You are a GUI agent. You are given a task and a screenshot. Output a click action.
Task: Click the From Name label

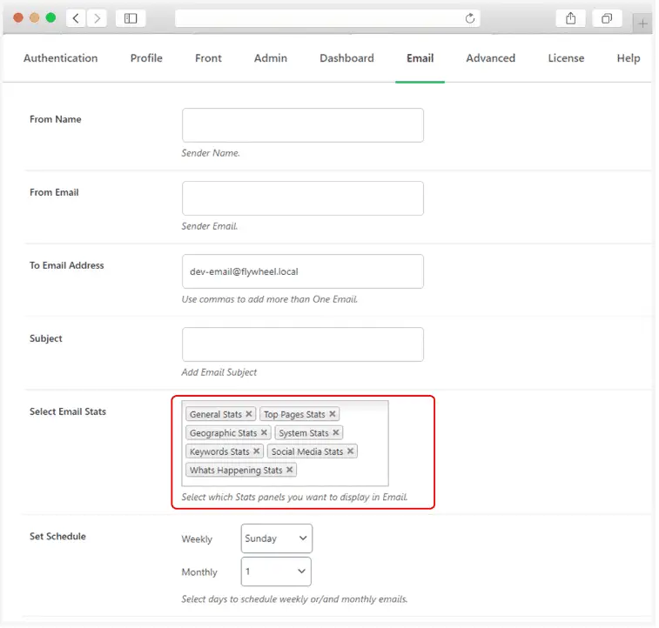tap(55, 119)
